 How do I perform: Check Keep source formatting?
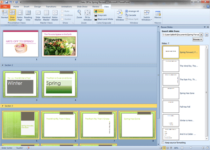point(163,143)
